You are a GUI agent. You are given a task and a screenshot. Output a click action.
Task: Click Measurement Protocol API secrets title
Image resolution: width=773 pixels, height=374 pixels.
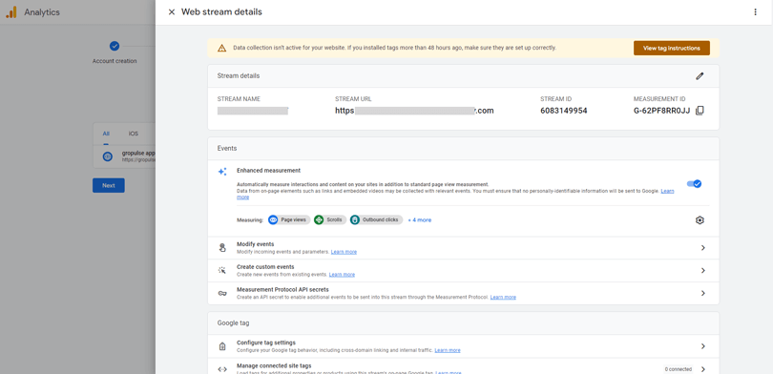click(x=282, y=289)
